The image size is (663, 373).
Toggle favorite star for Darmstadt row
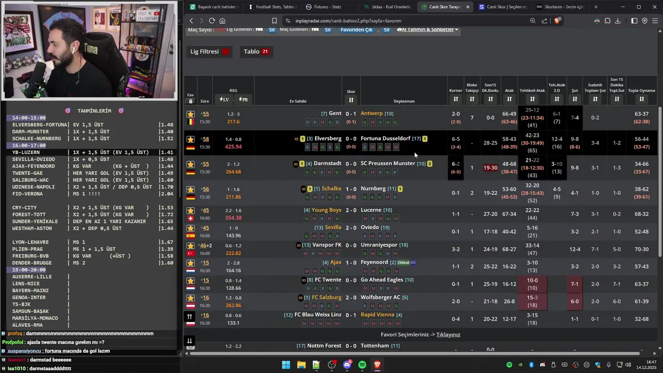[191, 164]
